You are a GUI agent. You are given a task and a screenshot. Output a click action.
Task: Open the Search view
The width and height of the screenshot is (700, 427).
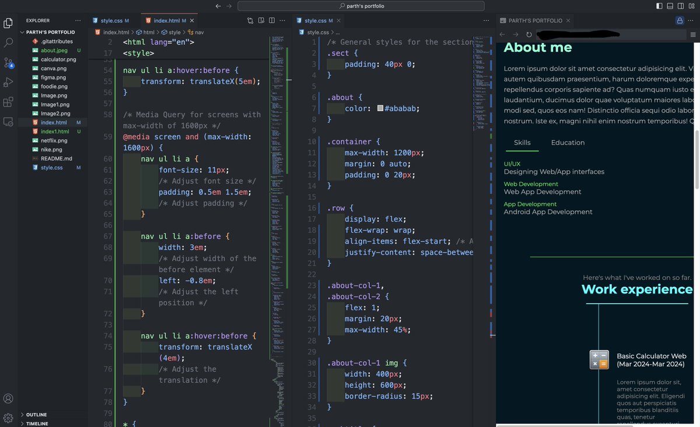coord(8,42)
